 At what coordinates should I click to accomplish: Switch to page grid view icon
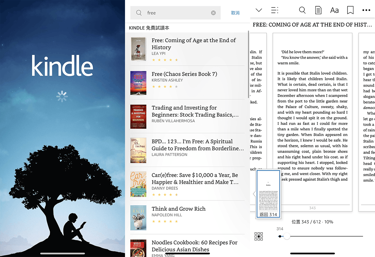tap(259, 236)
